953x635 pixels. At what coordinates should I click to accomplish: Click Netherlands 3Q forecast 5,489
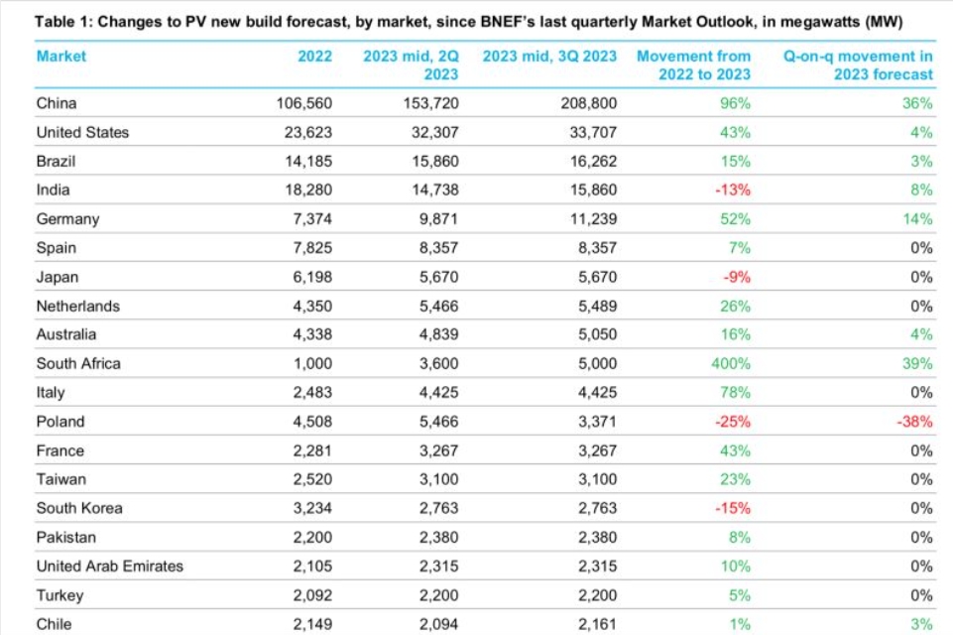coord(597,306)
